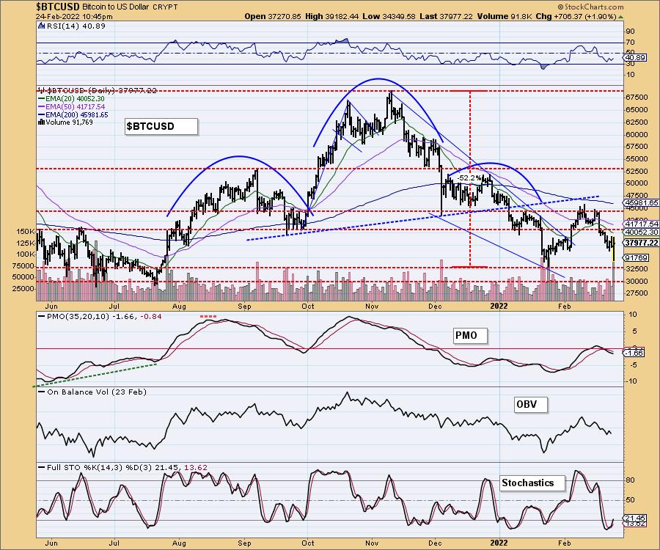Click the volume bars icon in legend

[x=41, y=122]
